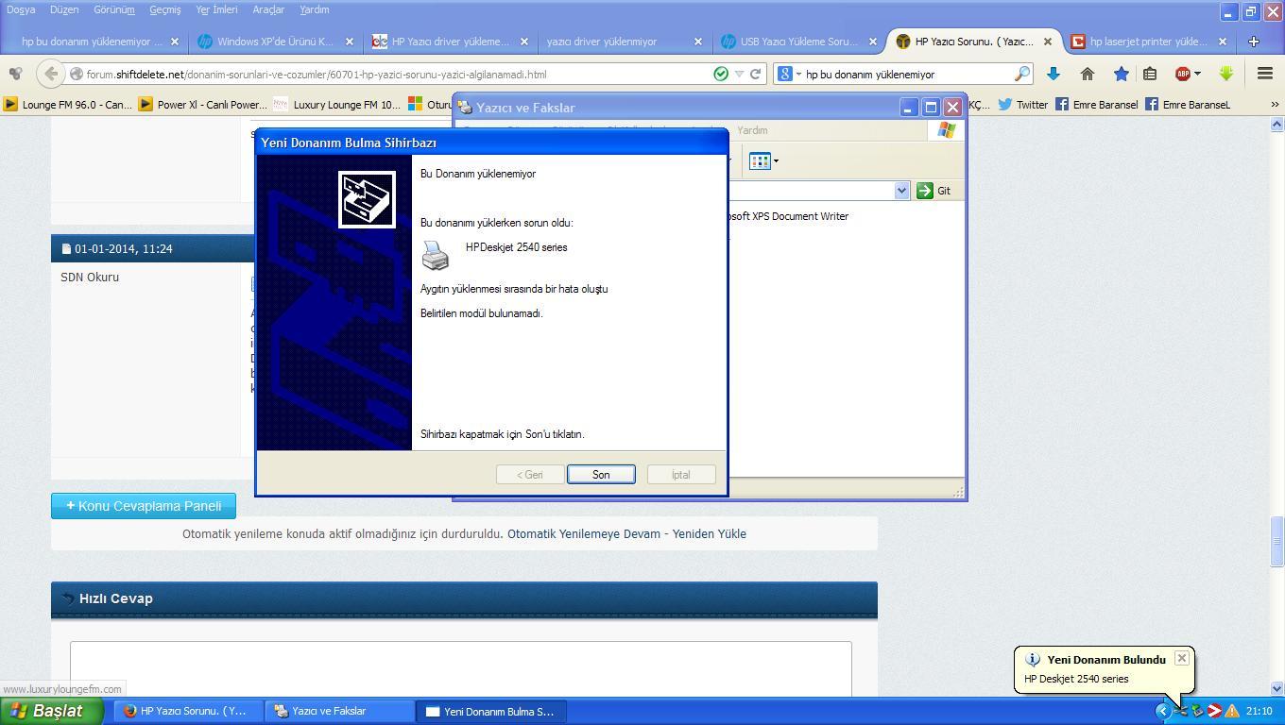This screenshot has height=725, width=1285.
Task: Switch to HP Yazıcı Sorunu taskbar item
Action: click(189, 711)
